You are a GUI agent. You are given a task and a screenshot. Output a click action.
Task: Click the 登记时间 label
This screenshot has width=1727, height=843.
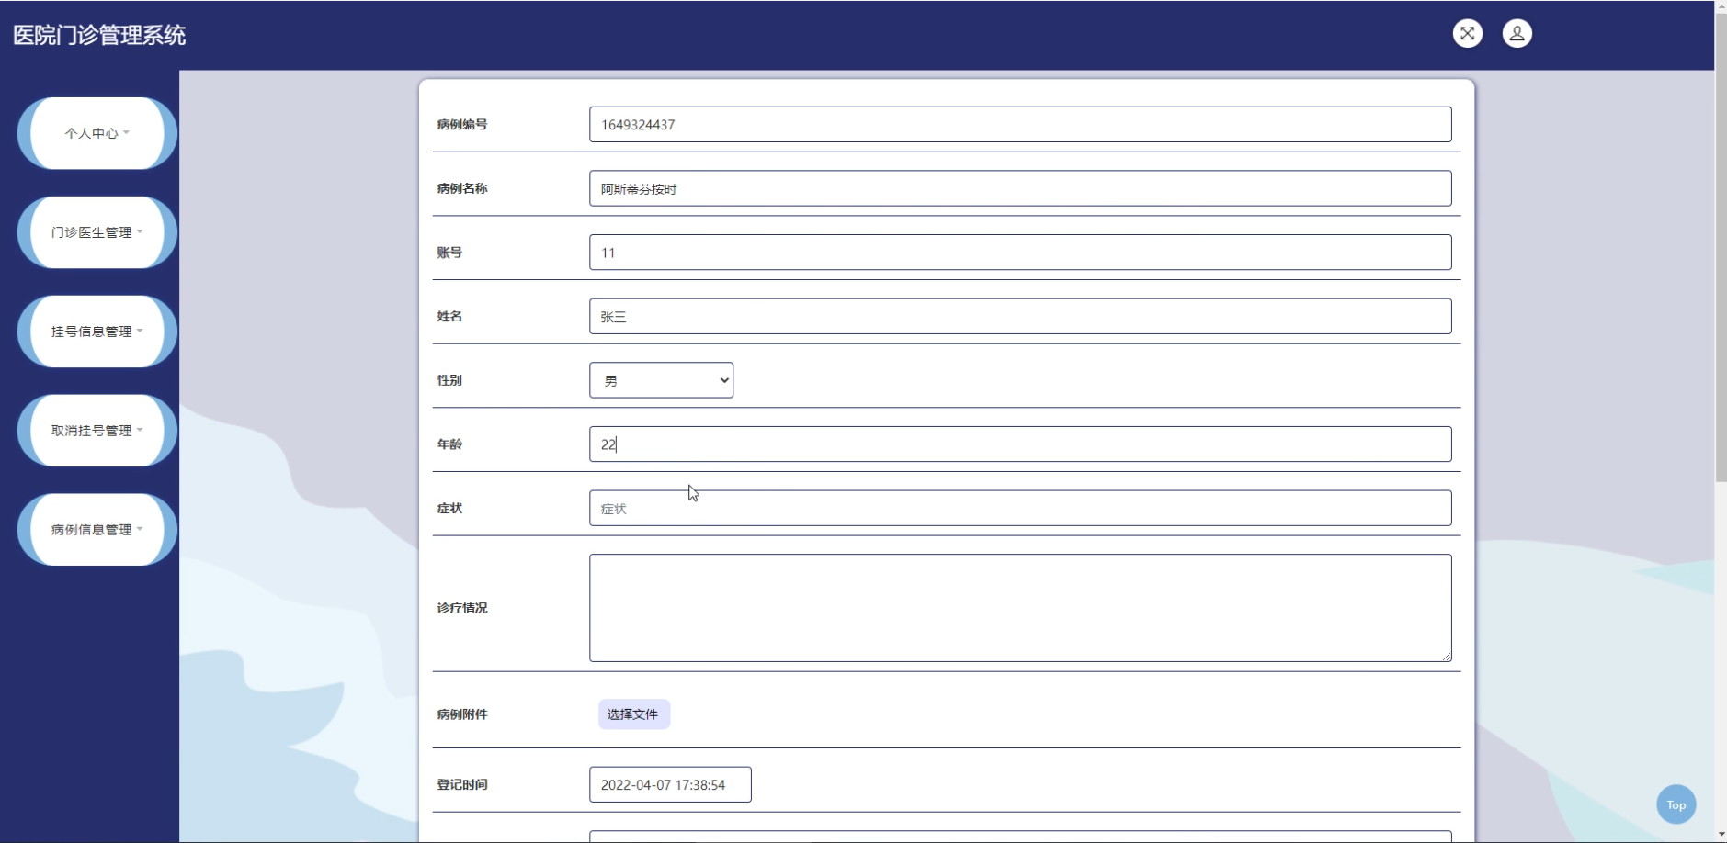pyautogui.click(x=462, y=785)
